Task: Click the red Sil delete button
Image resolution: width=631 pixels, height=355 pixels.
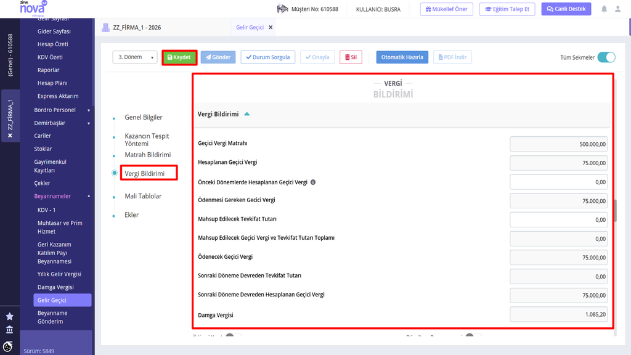Action: coord(351,57)
